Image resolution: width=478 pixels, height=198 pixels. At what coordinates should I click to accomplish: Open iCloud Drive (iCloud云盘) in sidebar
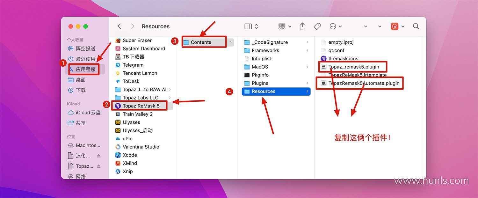coord(85,113)
